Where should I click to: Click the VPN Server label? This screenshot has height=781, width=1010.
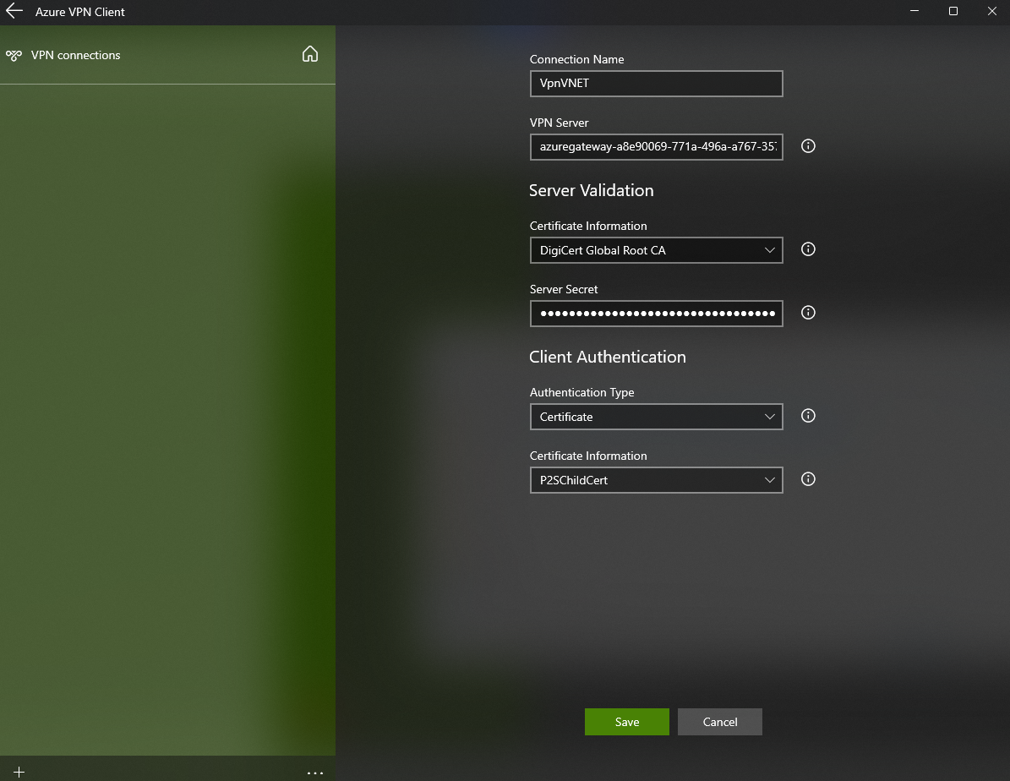click(x=560, y=123)
